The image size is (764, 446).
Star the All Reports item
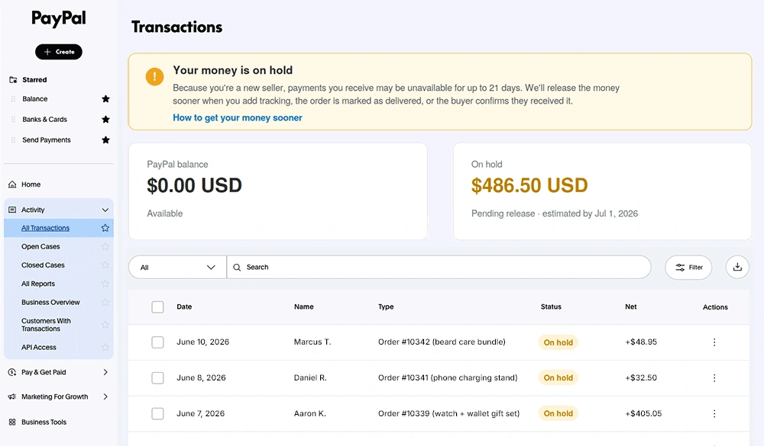(105, 284)
